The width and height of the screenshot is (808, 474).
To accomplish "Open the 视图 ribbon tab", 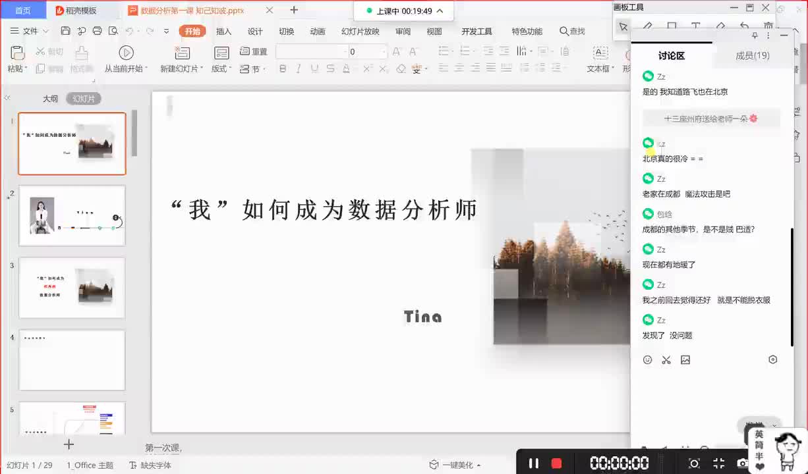I will [x=434, y=31].
